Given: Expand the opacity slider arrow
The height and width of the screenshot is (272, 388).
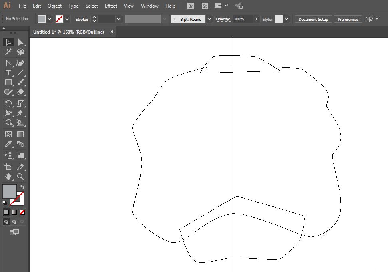Looking at the screenshot, I should (256, 19).
